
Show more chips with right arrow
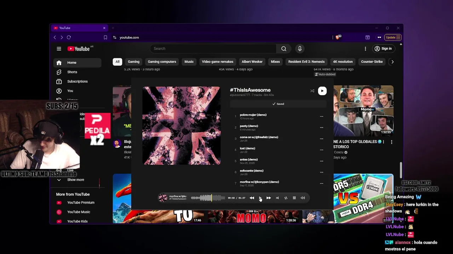point(392,62)
